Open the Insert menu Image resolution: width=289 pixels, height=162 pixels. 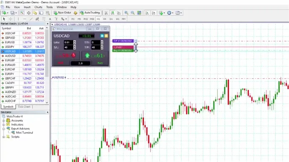[x=27, y=7]
